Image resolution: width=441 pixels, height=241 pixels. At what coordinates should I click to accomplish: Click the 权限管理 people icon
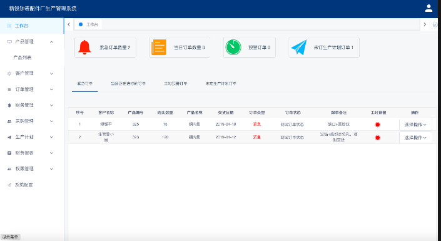pos(9,169)
